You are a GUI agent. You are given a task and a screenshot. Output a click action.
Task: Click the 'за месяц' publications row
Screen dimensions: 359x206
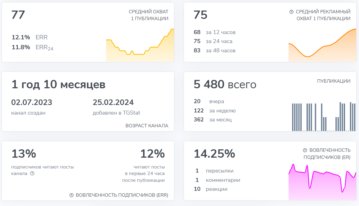[213, 120]
